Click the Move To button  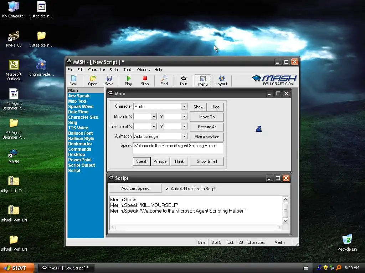coord(207,117)
